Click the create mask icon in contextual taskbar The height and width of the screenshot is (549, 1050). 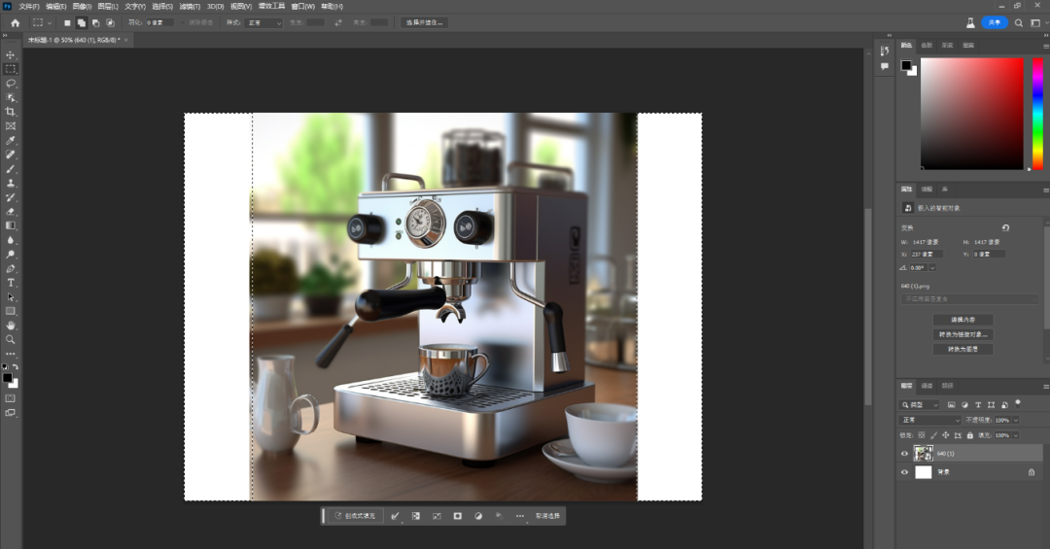pos(457,516)
